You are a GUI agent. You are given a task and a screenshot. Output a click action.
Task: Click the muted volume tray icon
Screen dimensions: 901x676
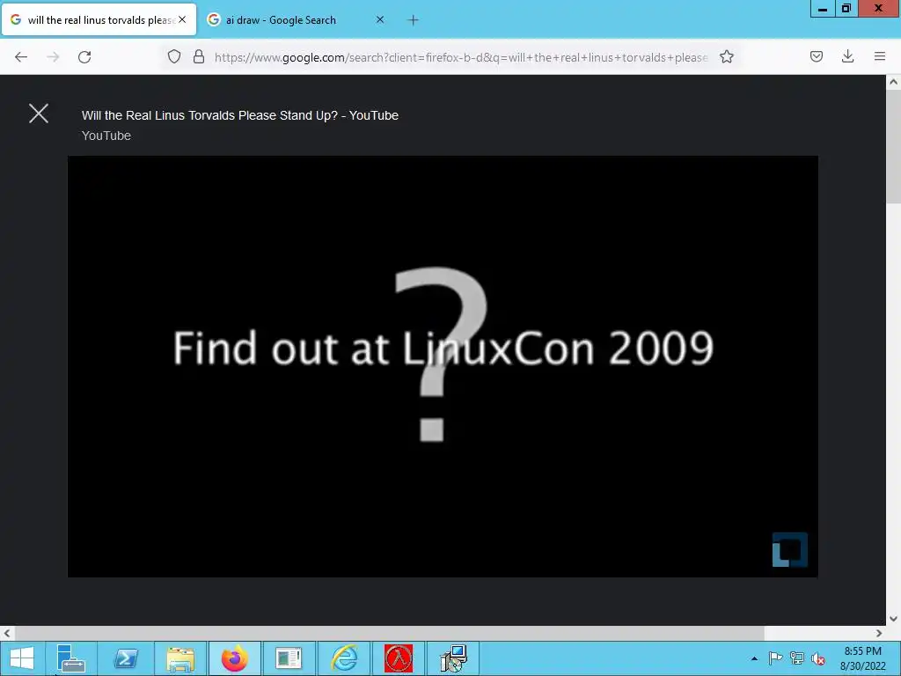tap(818, 658)
